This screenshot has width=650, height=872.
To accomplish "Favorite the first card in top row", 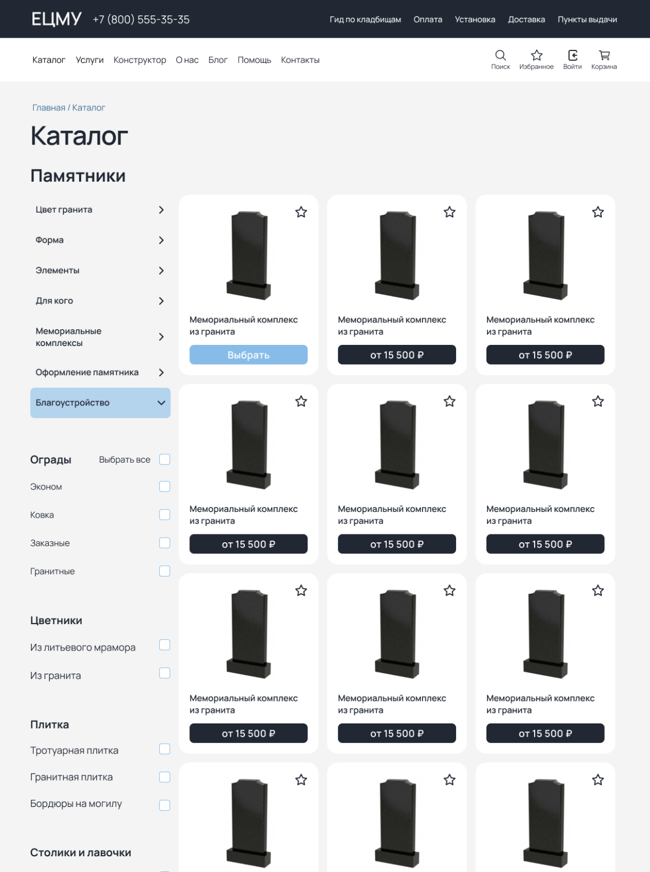I will pos(301,212).
